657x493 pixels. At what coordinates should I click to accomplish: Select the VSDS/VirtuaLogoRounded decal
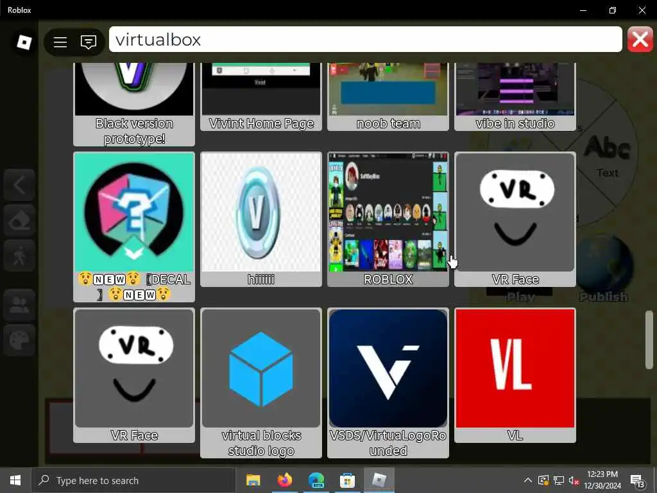pyautogui.click(x=388, y=383)
